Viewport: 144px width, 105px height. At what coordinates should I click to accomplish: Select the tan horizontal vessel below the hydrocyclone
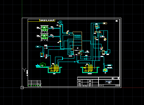click(x=98, y=32)
